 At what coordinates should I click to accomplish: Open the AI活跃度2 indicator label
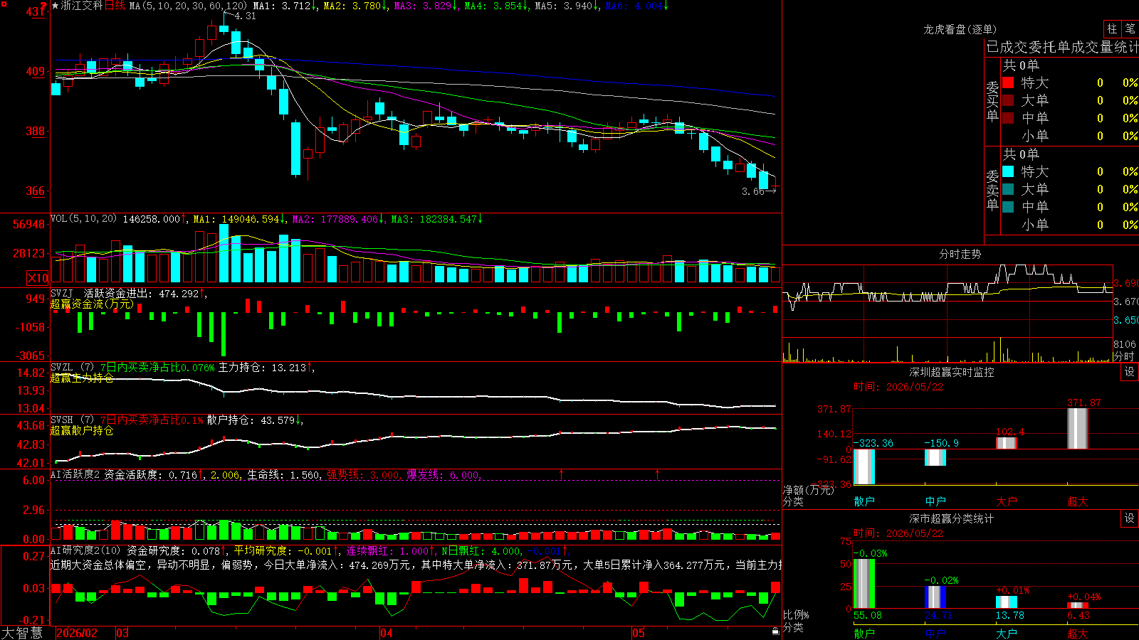[75, 474]
